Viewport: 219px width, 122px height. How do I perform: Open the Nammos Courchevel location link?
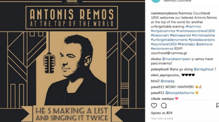[x=177, y=1]
